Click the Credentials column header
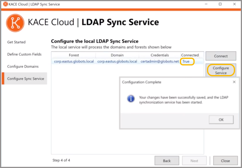The height and width of the screenshot is (168, 242). point(159,55)
